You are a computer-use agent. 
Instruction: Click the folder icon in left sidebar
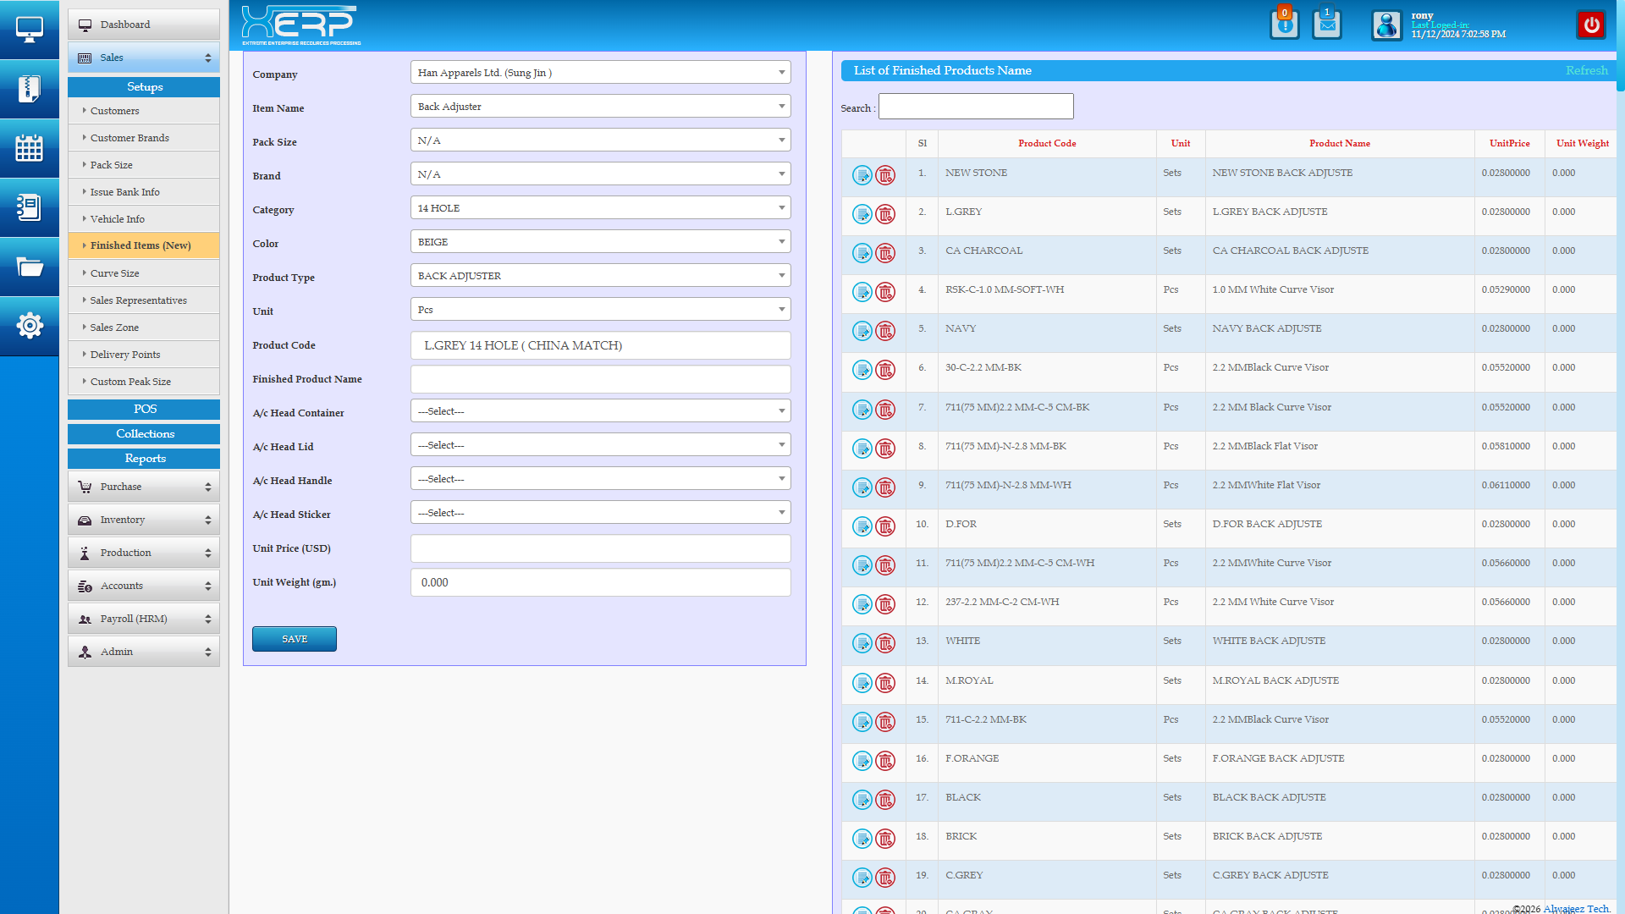click(x=29, y=267)
